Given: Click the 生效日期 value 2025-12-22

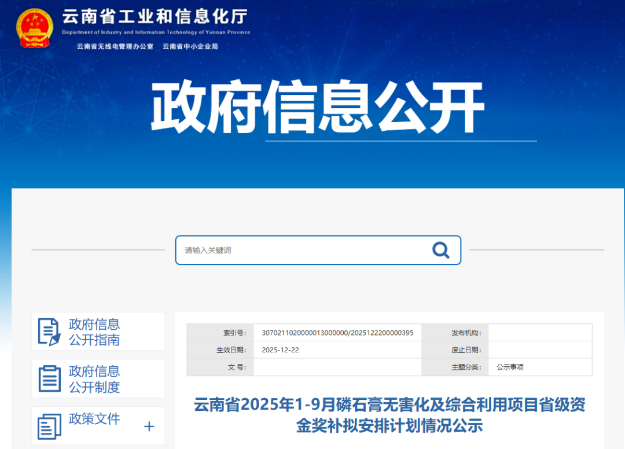Looking at the screenshot, I should [281, 350].
